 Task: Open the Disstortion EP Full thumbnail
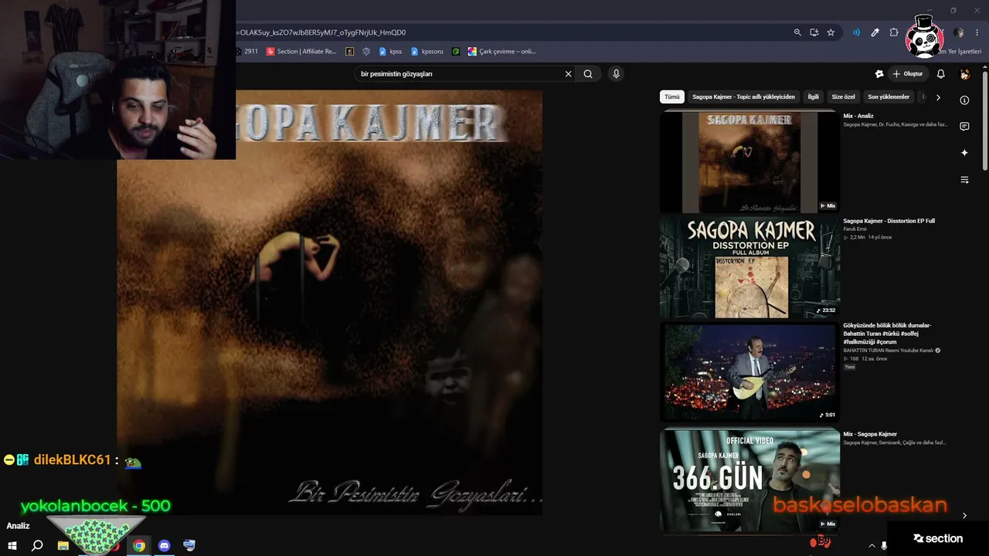tap(749, 267)
